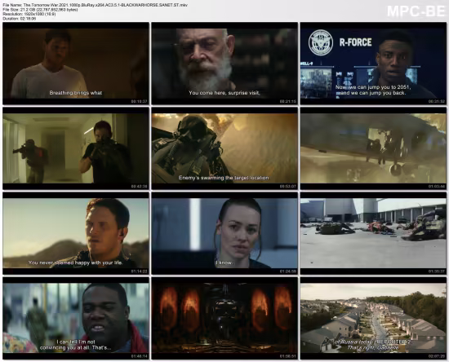The image size is (449, 362).
Task: Select the thumbnail subtitled 'I can tell I'm not convincing you'
Action: coord(76,318)
